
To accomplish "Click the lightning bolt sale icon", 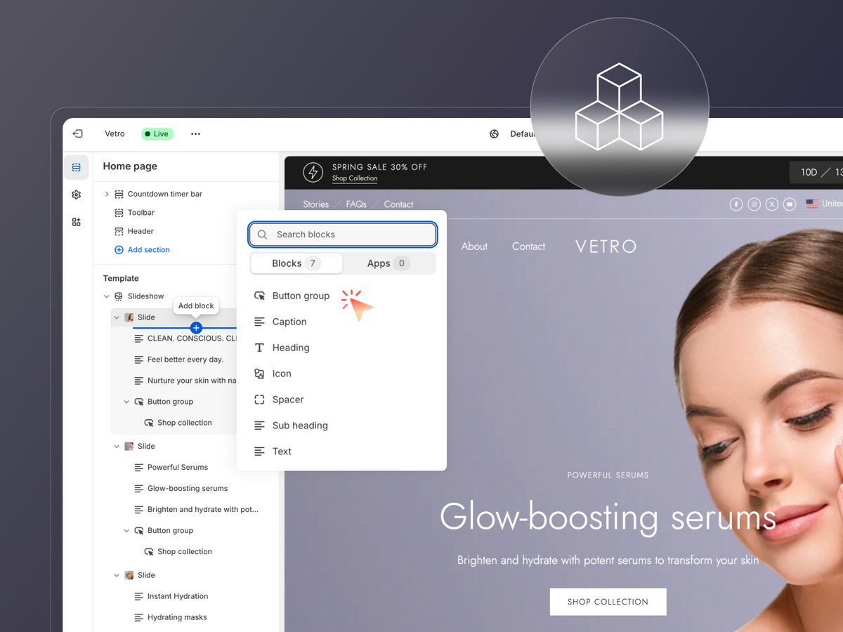I will point(313,172).
